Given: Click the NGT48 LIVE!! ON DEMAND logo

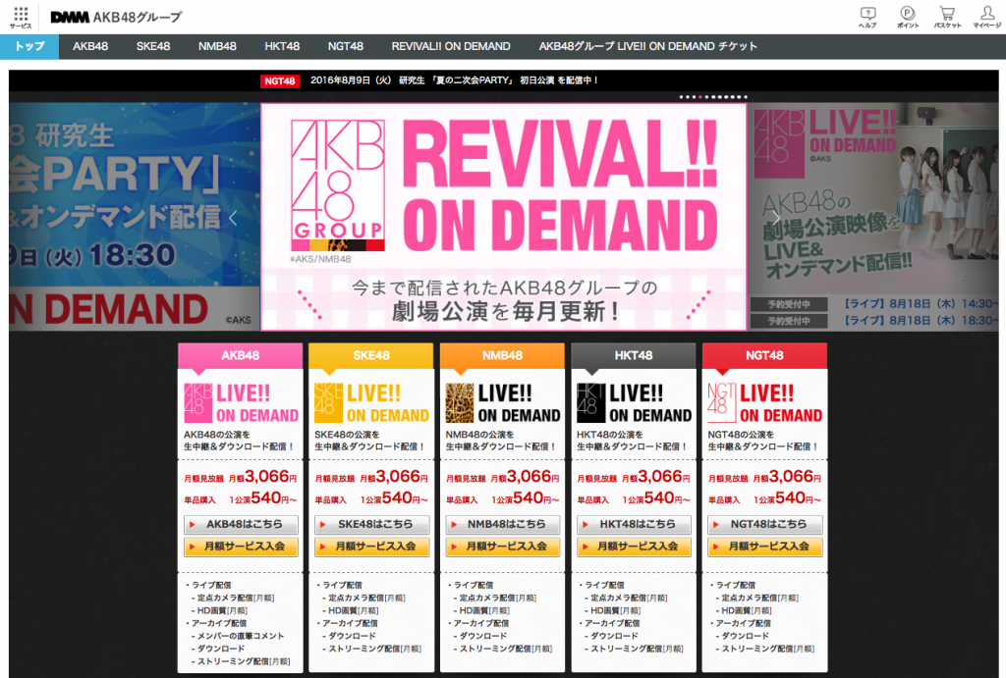Looking at the screenshot, I should click(764, 402).
